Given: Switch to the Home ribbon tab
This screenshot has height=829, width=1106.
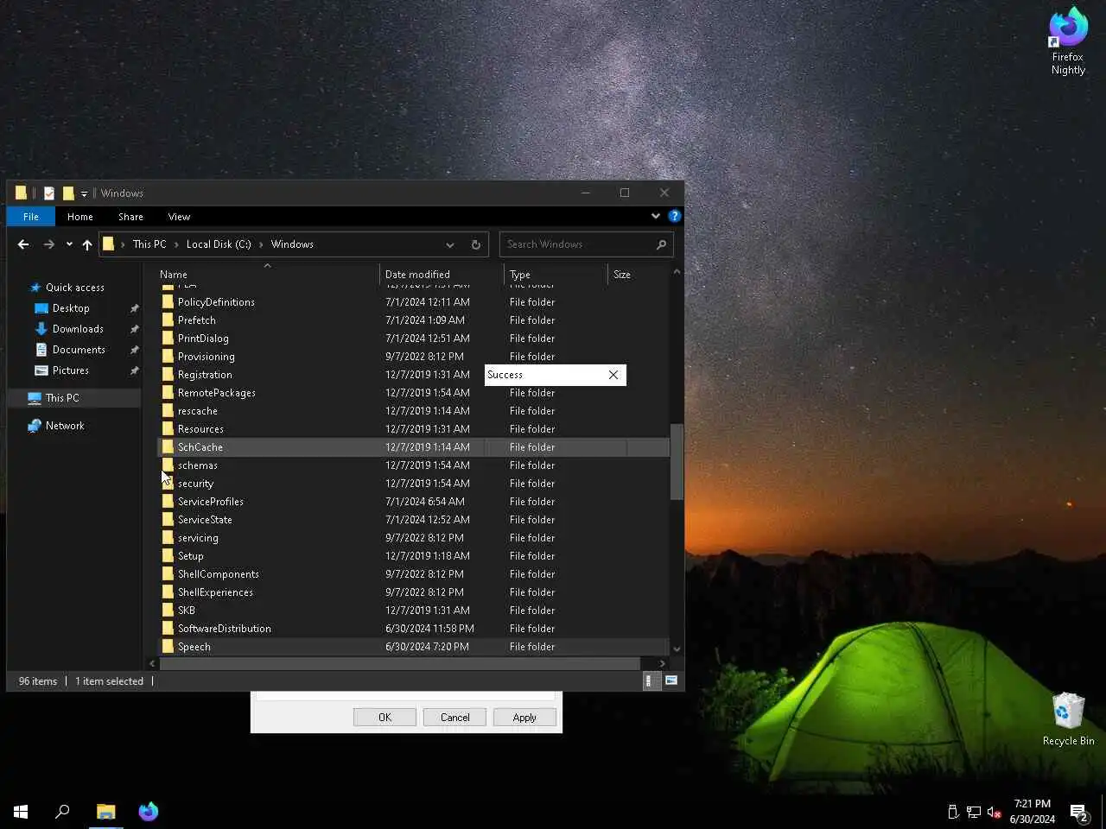Looking at the screenshot, I should 80,217.
